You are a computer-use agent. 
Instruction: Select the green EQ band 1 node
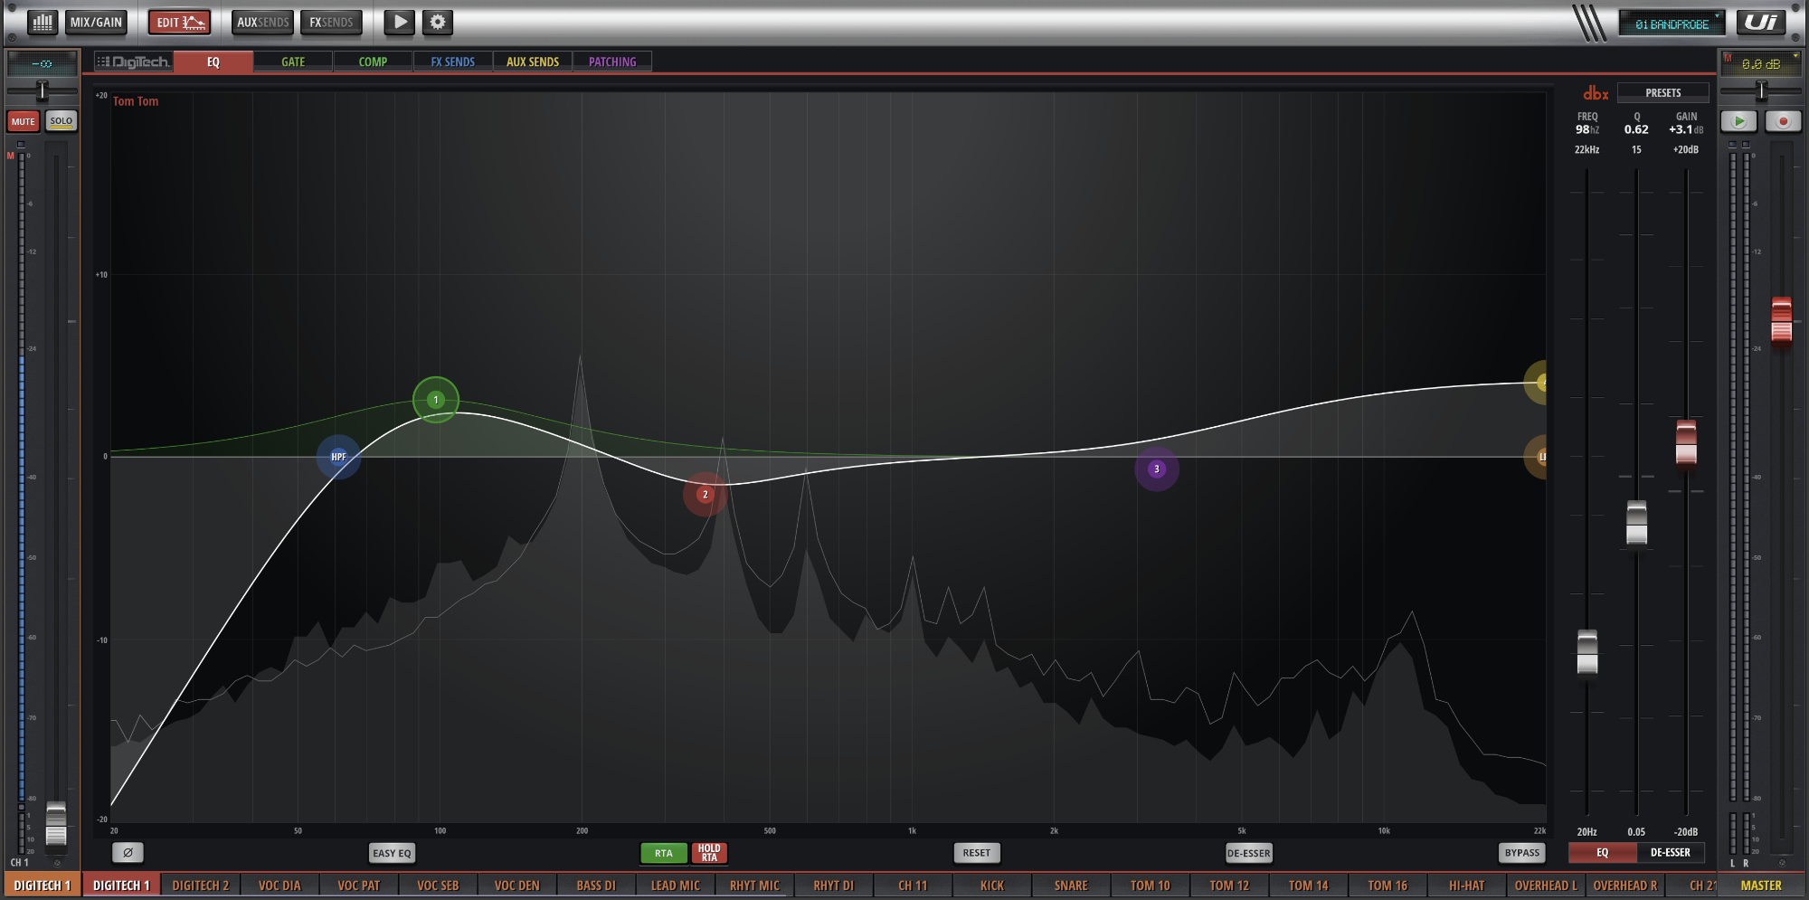tap(436, 400)
